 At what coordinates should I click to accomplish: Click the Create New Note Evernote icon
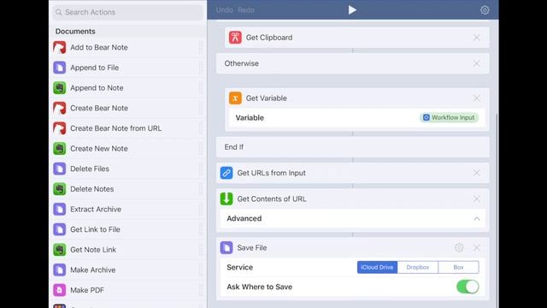60,149
